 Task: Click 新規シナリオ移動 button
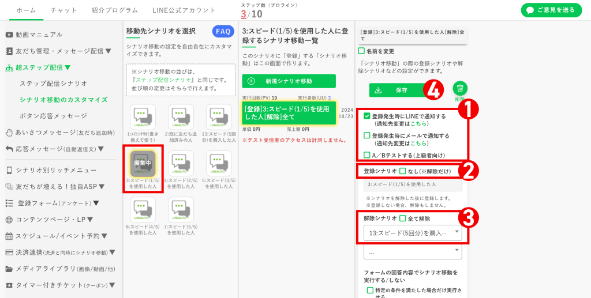point(289,81)
